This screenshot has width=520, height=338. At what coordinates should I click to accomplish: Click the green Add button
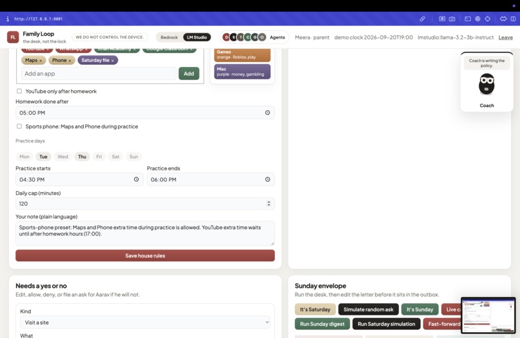[188, 74]
